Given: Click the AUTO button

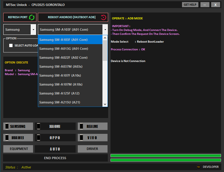Looking at the screenshot, I should pyautogui.click(x=55, y=149).
